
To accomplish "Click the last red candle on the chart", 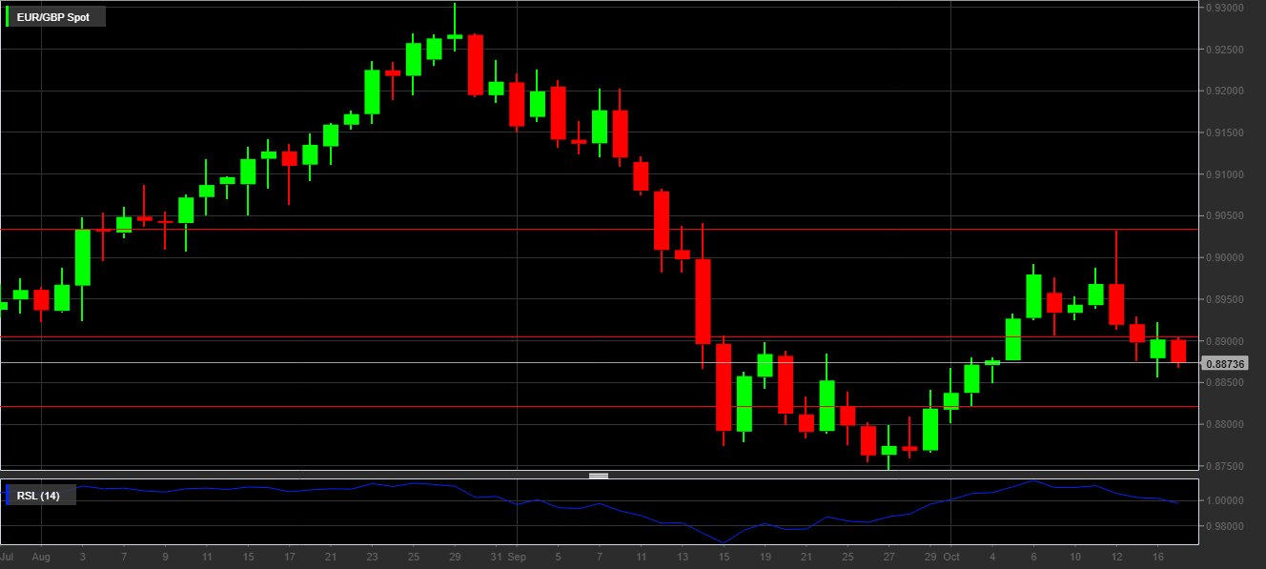I will tap(1178, 351).
